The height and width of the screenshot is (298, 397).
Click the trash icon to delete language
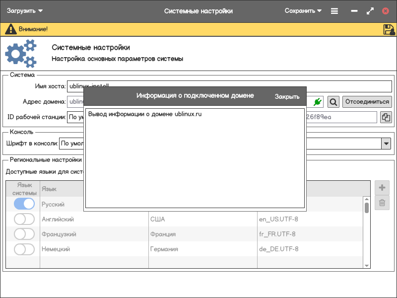click(x=382, y=203)
